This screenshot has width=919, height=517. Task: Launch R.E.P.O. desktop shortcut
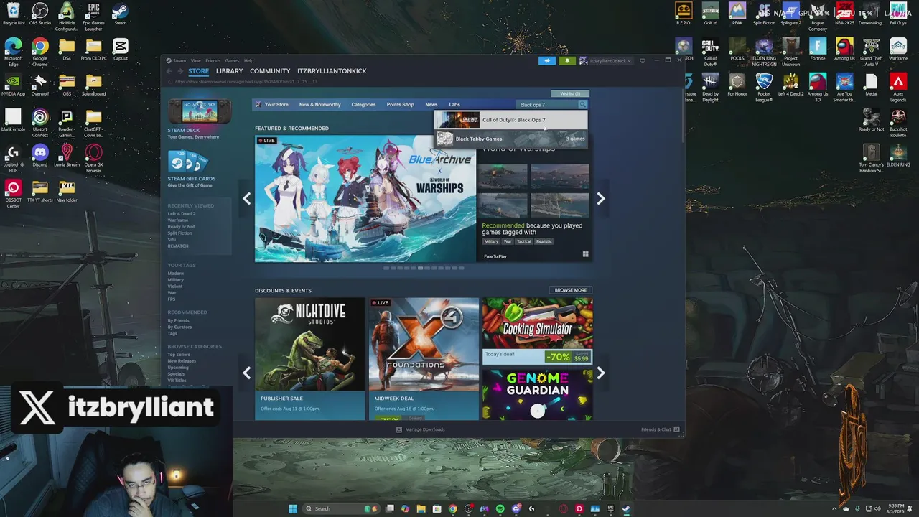coord(684,14)
